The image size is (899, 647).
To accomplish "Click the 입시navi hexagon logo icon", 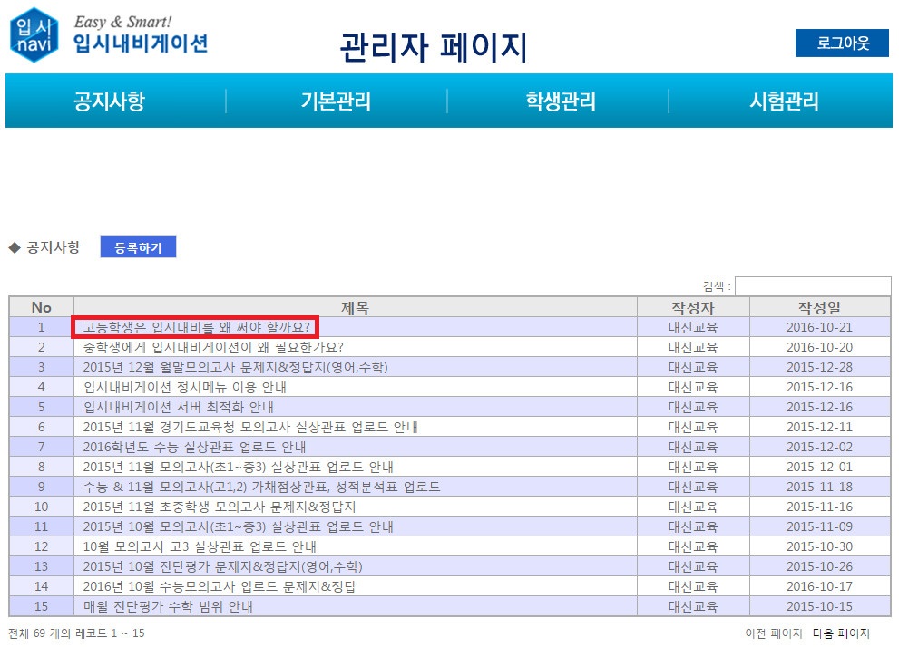I will pyautogui.click(x=34, y=35).
